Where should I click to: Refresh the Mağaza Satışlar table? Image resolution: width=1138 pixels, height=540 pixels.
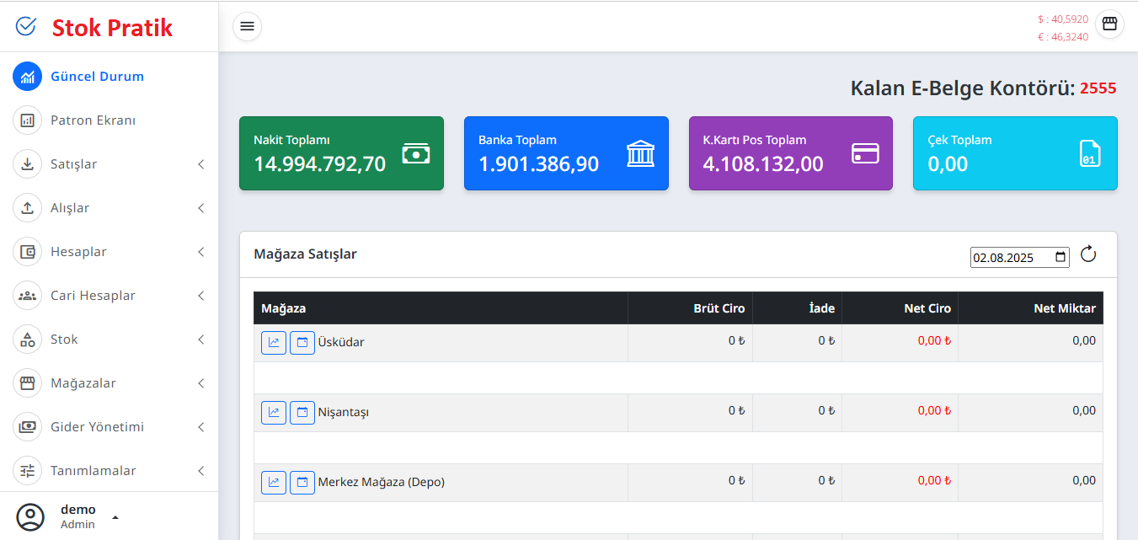click(1088, 254)
